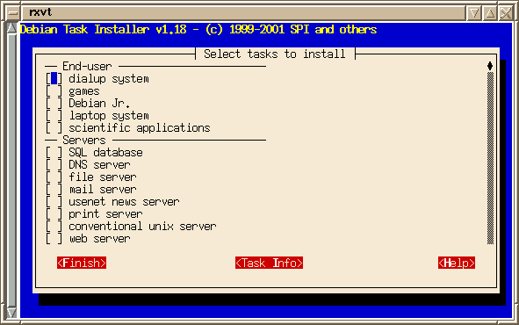Enable the file server checkbox
This screenshot has width=519, height=325.
point(54,177)
